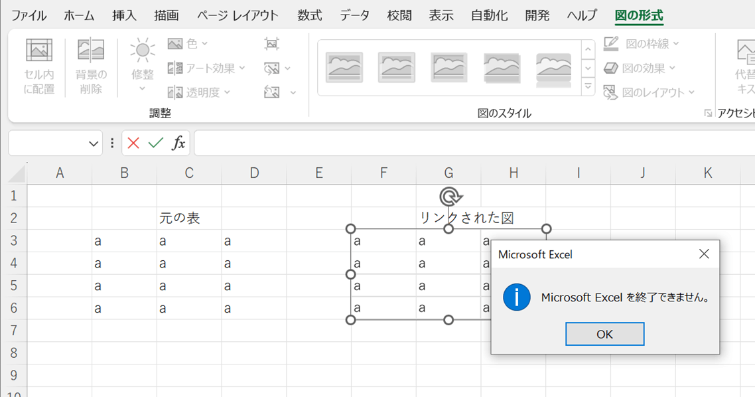
Task: Click the change picture icon
Action: point(271,68)
